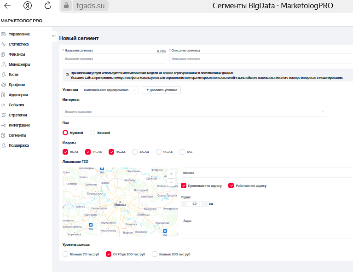Reload the page with the refresh icon
This screenshot has width=353, height=272.
point(48,6)
